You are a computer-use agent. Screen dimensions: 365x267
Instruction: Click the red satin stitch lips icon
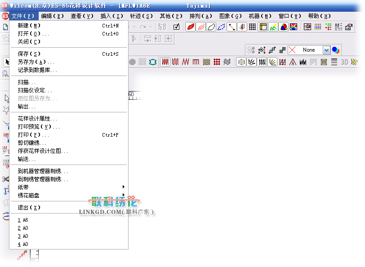(x=191, y=27)
